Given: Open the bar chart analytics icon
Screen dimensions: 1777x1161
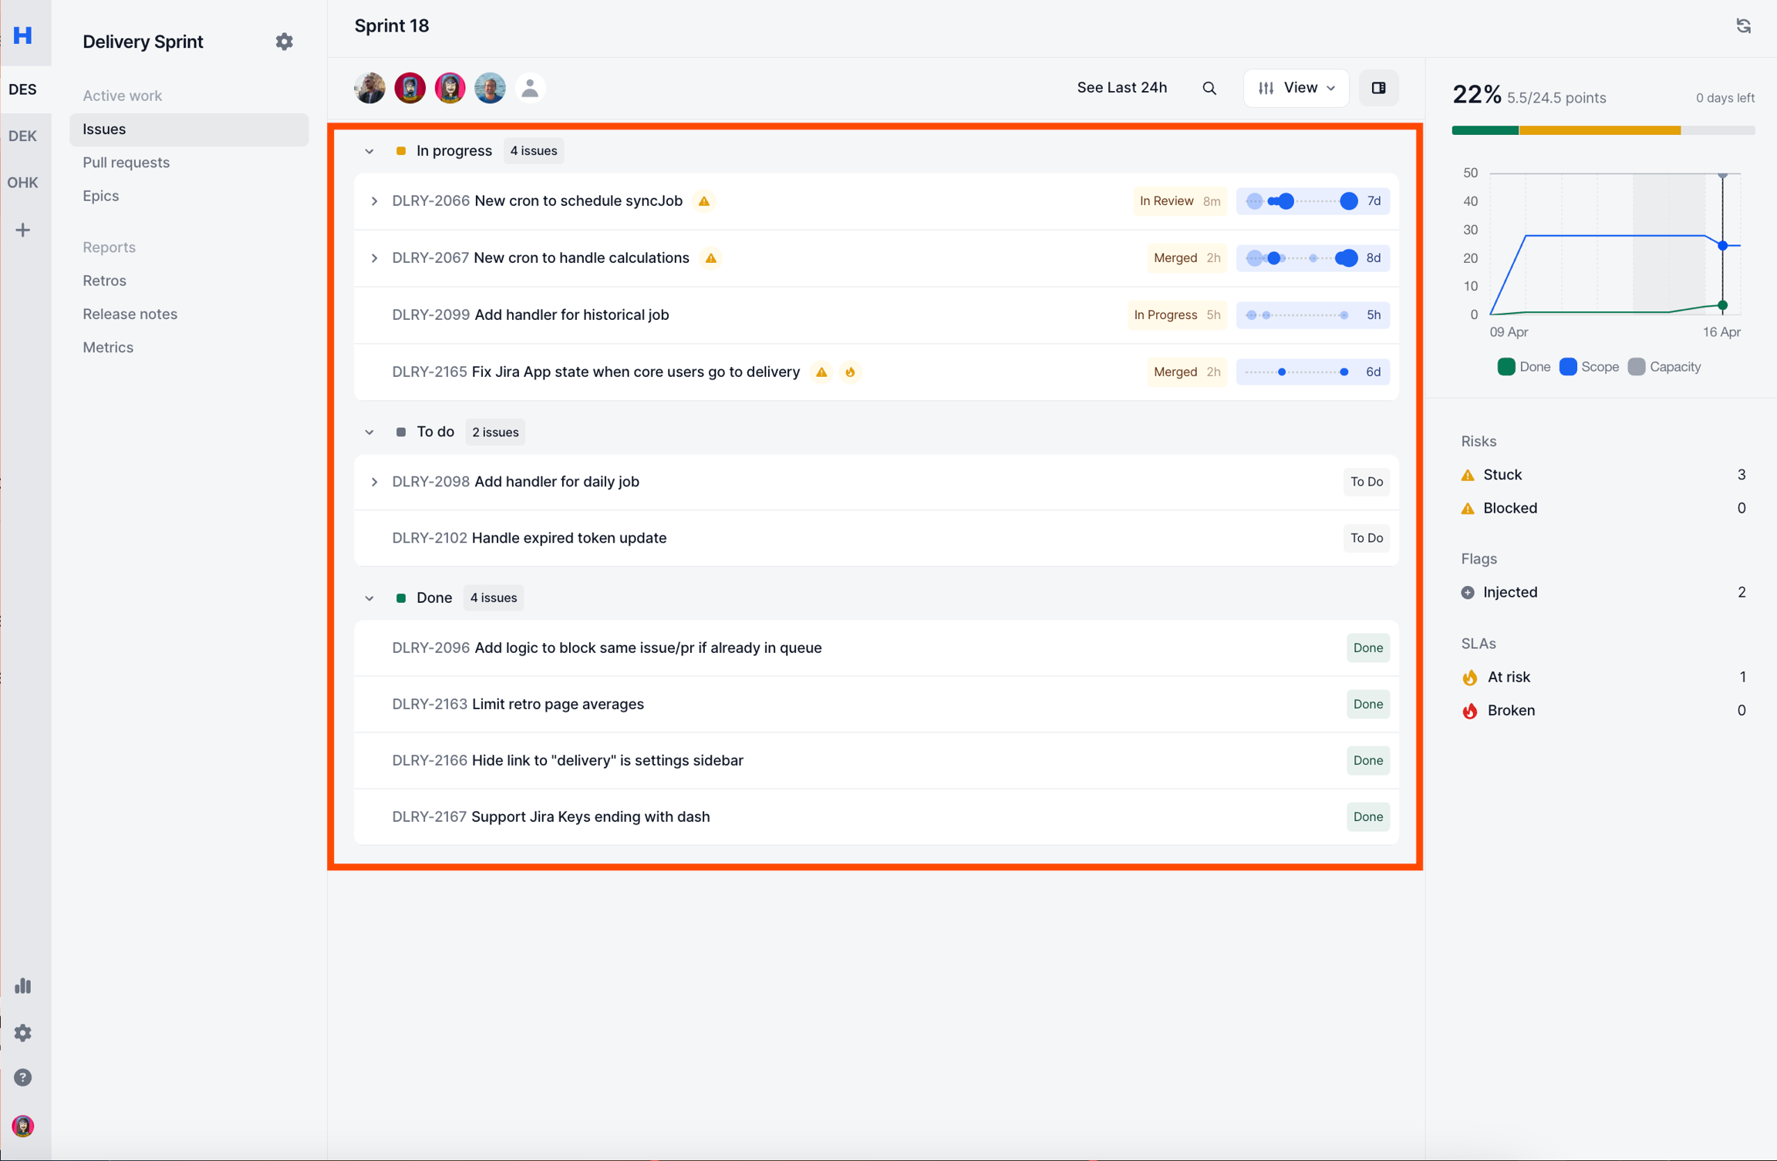Looking at the screenshot, I should 23,985.
